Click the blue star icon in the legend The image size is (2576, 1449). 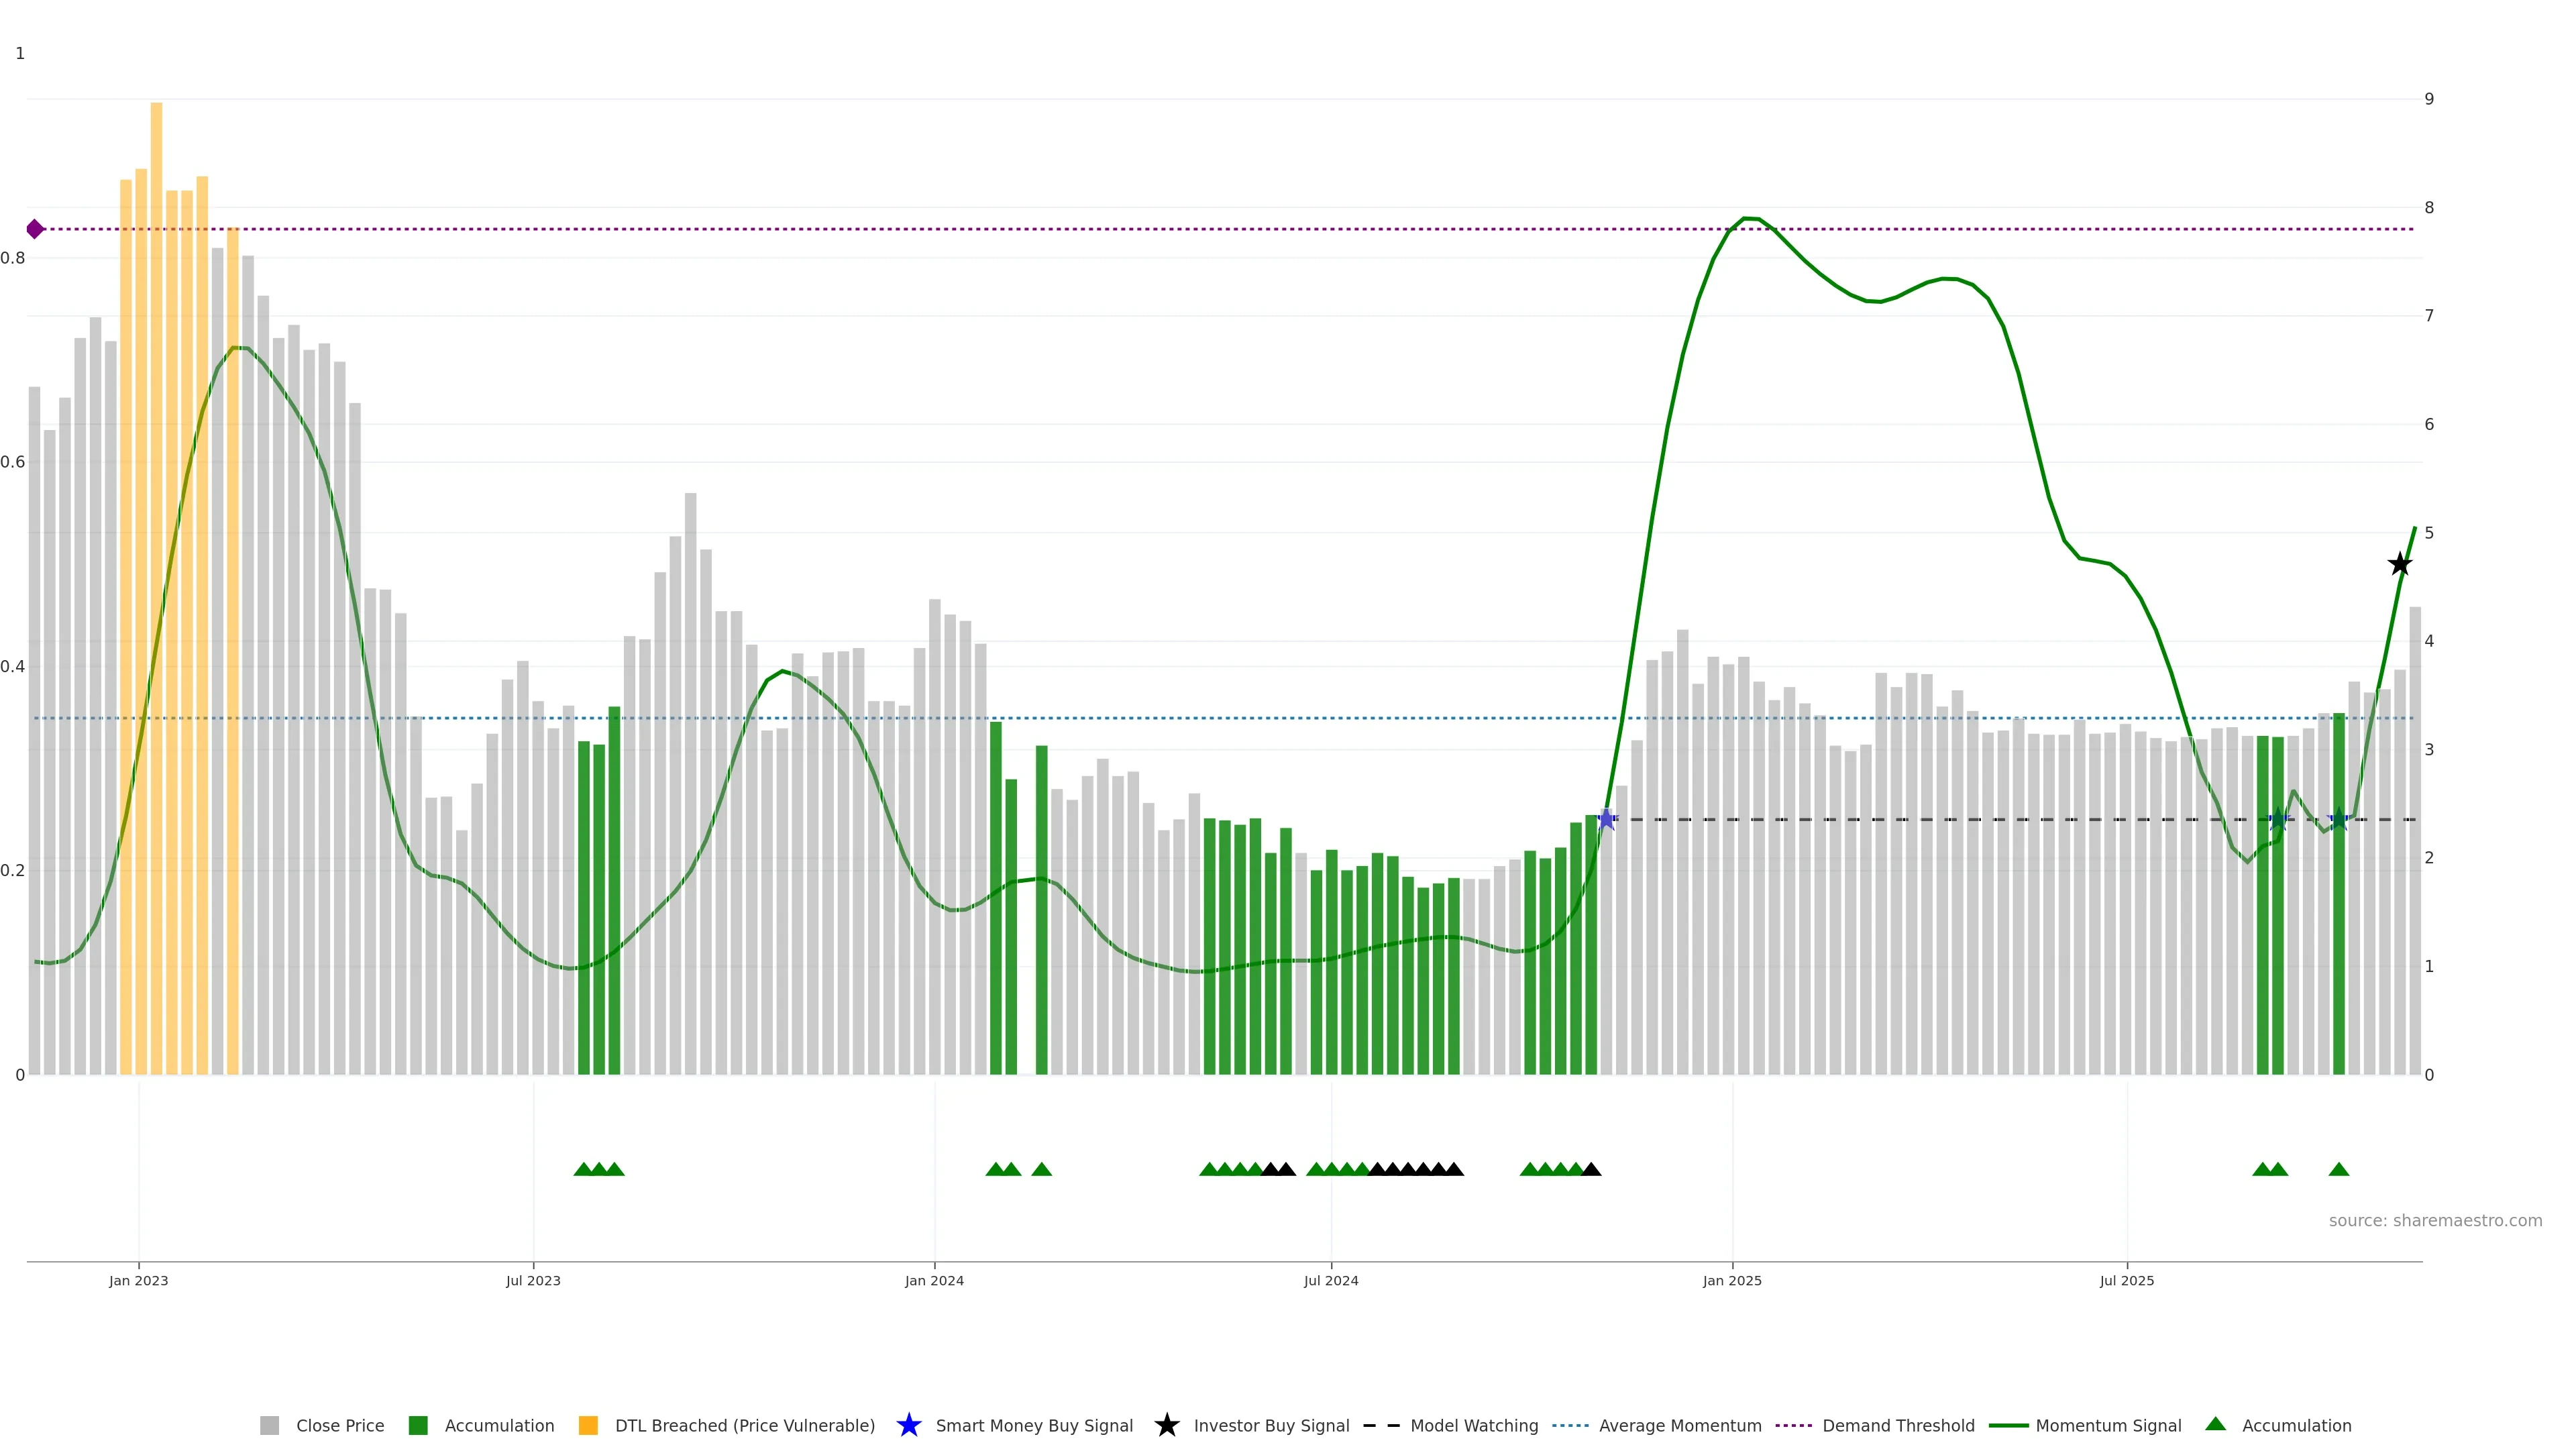pyautogui.click(x=908, y=1425)
